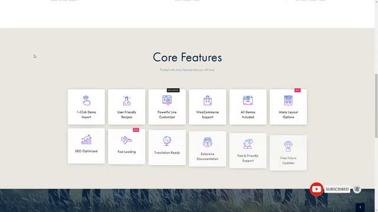The image size is (378, 212).
Task: Click the "Fast Loading" label
Action: (x=126, y=152)
